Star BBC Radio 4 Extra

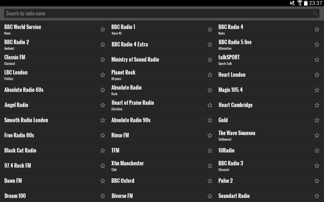(210, 44)
